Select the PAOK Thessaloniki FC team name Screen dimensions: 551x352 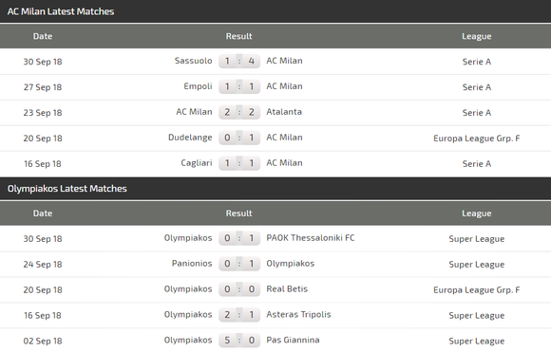click(x=311, y=238)
